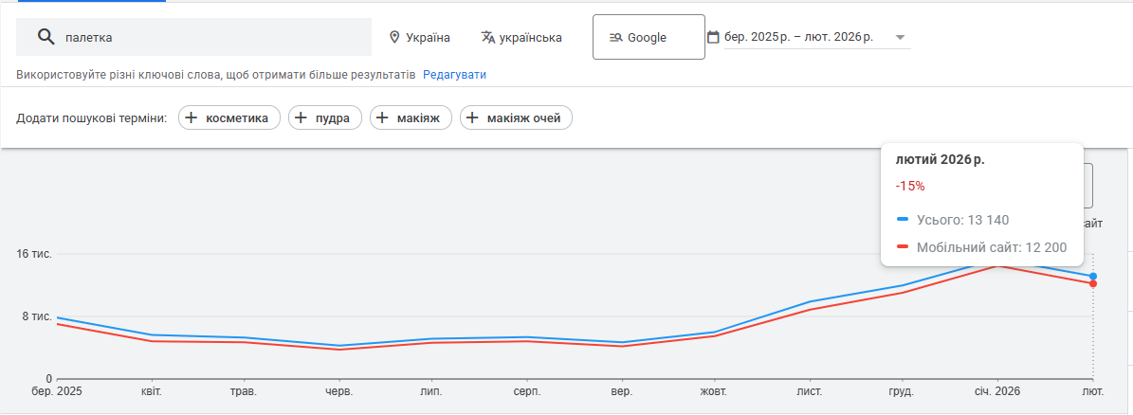1133x415 pixels.
Task: Click the location pin icon for Україна
Action: click(394, 37)
